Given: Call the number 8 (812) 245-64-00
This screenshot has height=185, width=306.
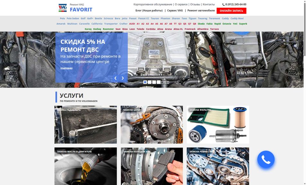Looking at the screenshot, I should pyautogui.click(x=236, y=4).
